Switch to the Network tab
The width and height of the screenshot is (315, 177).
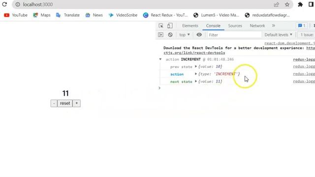coord(257,26)
